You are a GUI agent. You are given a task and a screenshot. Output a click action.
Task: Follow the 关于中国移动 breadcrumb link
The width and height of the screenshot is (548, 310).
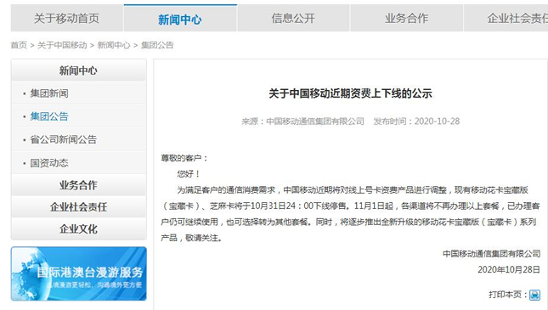point(62,45)
